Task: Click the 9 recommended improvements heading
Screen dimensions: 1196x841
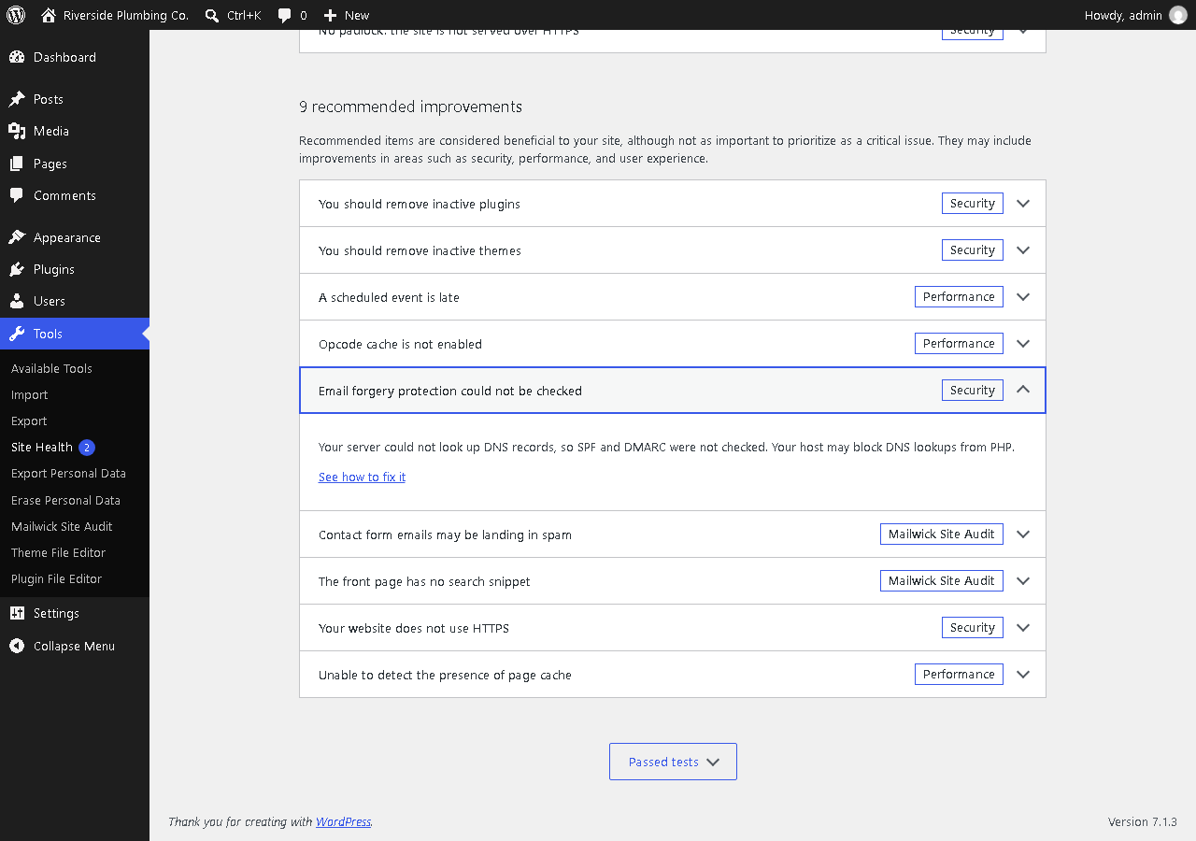Action: pos(410,107)
